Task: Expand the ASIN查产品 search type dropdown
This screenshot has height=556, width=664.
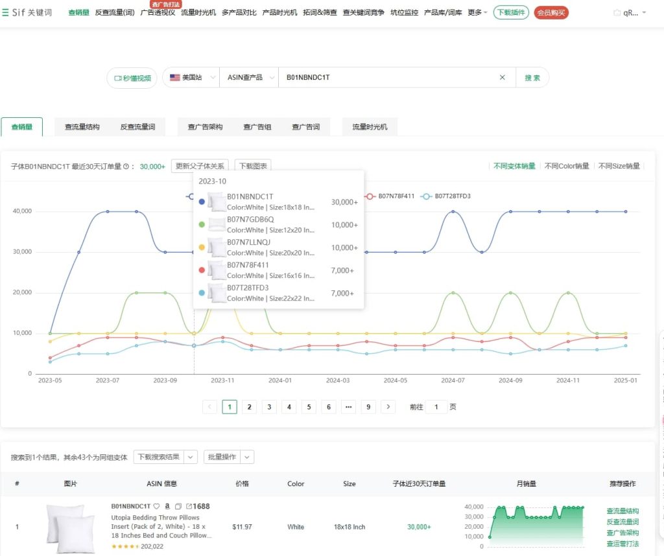Action: click(249, 77)
